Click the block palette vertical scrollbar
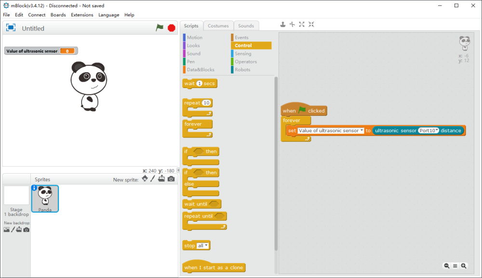Image resolution: width=482 pixels, height=278 pixels. point(276,163)
